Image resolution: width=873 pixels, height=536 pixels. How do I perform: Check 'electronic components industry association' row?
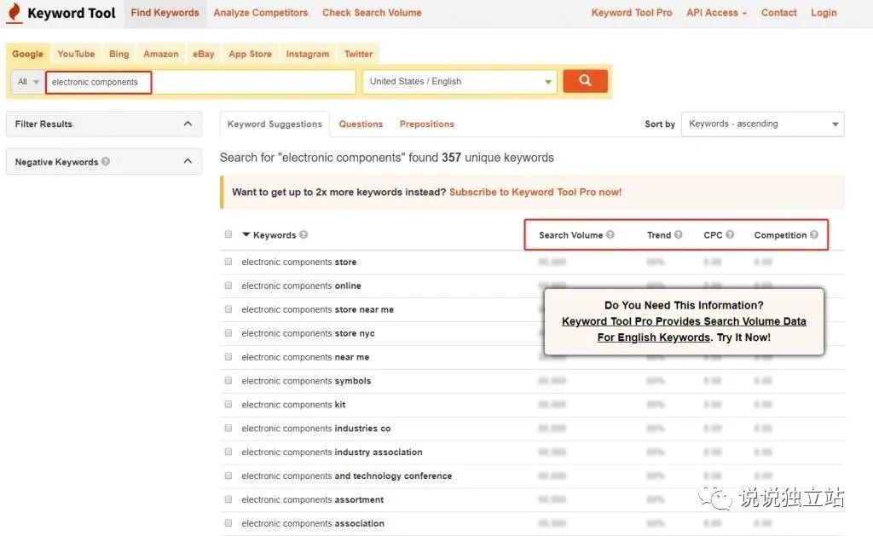click(x=228, y=452)
